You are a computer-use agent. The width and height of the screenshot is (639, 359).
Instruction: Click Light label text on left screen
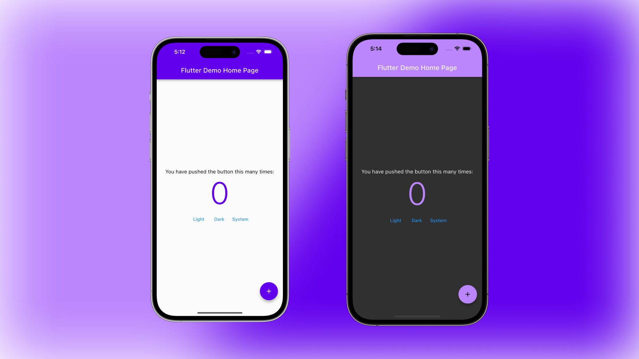(198, 219)
